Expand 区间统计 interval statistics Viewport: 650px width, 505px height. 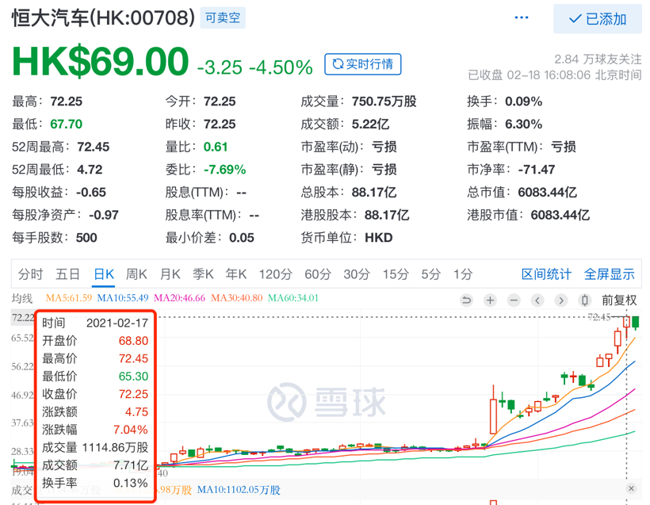point(546,274)
